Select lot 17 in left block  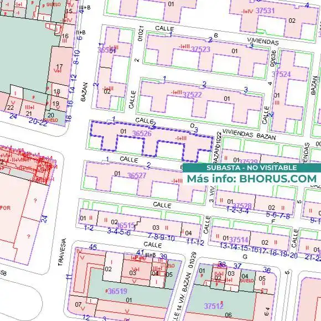(59, 67)
